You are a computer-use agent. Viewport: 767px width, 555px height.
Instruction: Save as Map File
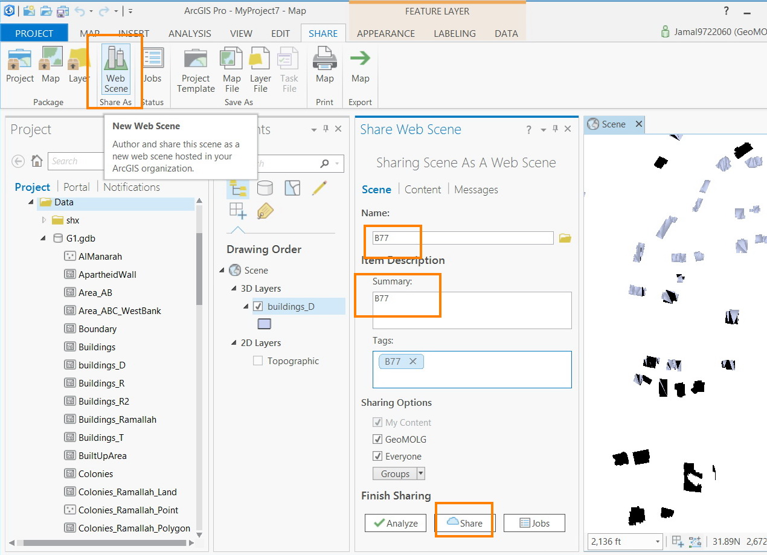pyautogui.click(x=231, y=69)
